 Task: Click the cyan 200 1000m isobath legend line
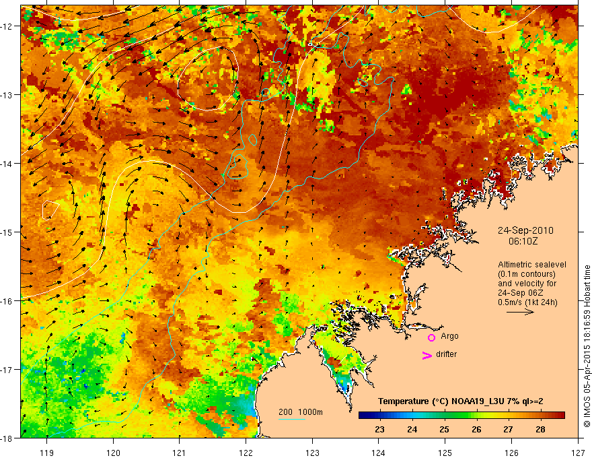point(291,419)
